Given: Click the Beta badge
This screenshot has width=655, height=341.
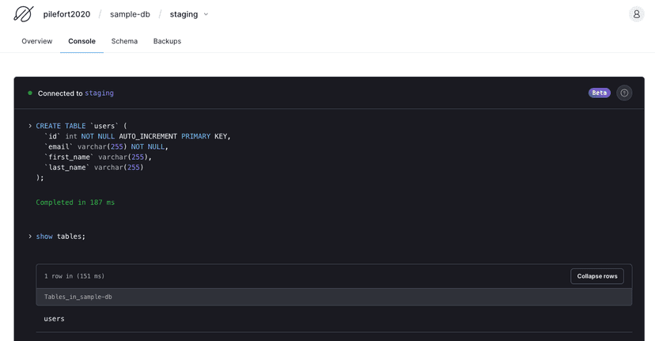Looking at the screenshot, I should pos(599,93).
